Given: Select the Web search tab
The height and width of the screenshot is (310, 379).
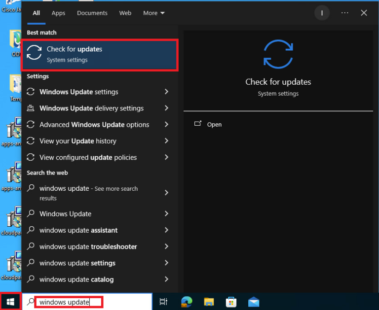Looking at the screenshot, I should [x=125, y=13].
